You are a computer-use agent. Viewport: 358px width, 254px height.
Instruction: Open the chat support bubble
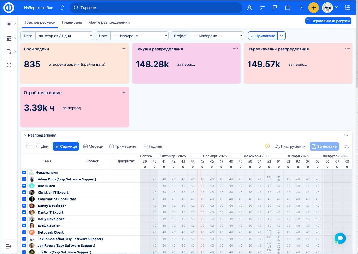[340, 238]
